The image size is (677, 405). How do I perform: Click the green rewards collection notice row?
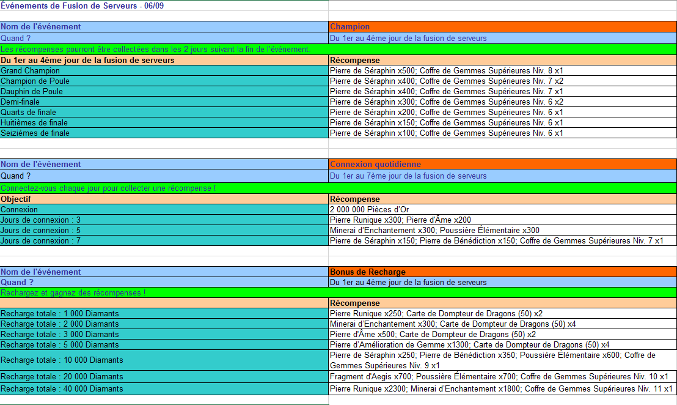[x=338, y=50]
